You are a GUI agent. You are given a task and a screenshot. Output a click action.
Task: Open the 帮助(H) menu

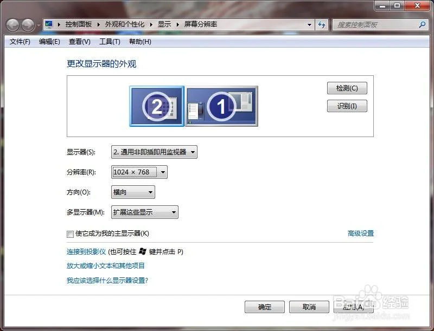tap(140, 42)
